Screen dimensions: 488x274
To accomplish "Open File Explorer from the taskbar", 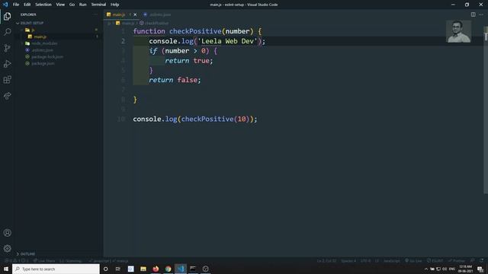I will point(143,269).
